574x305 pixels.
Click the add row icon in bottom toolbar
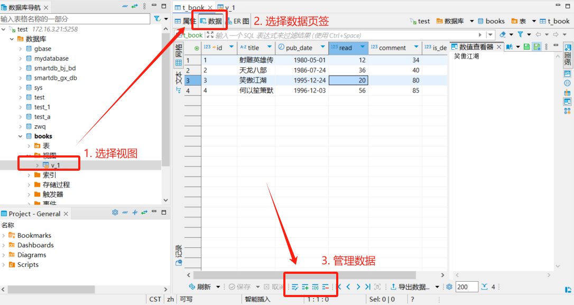coord(305,287)
